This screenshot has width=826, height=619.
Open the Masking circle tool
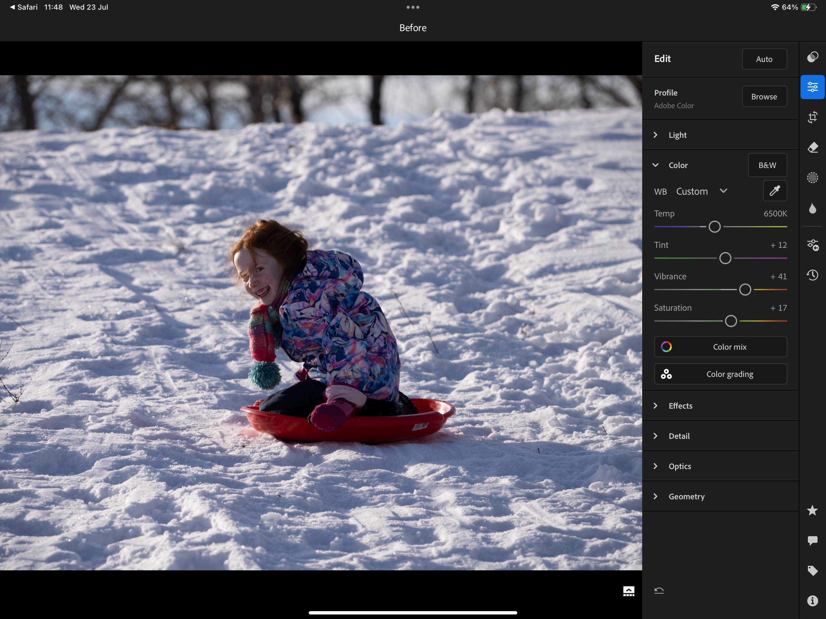tap(812, 178)
